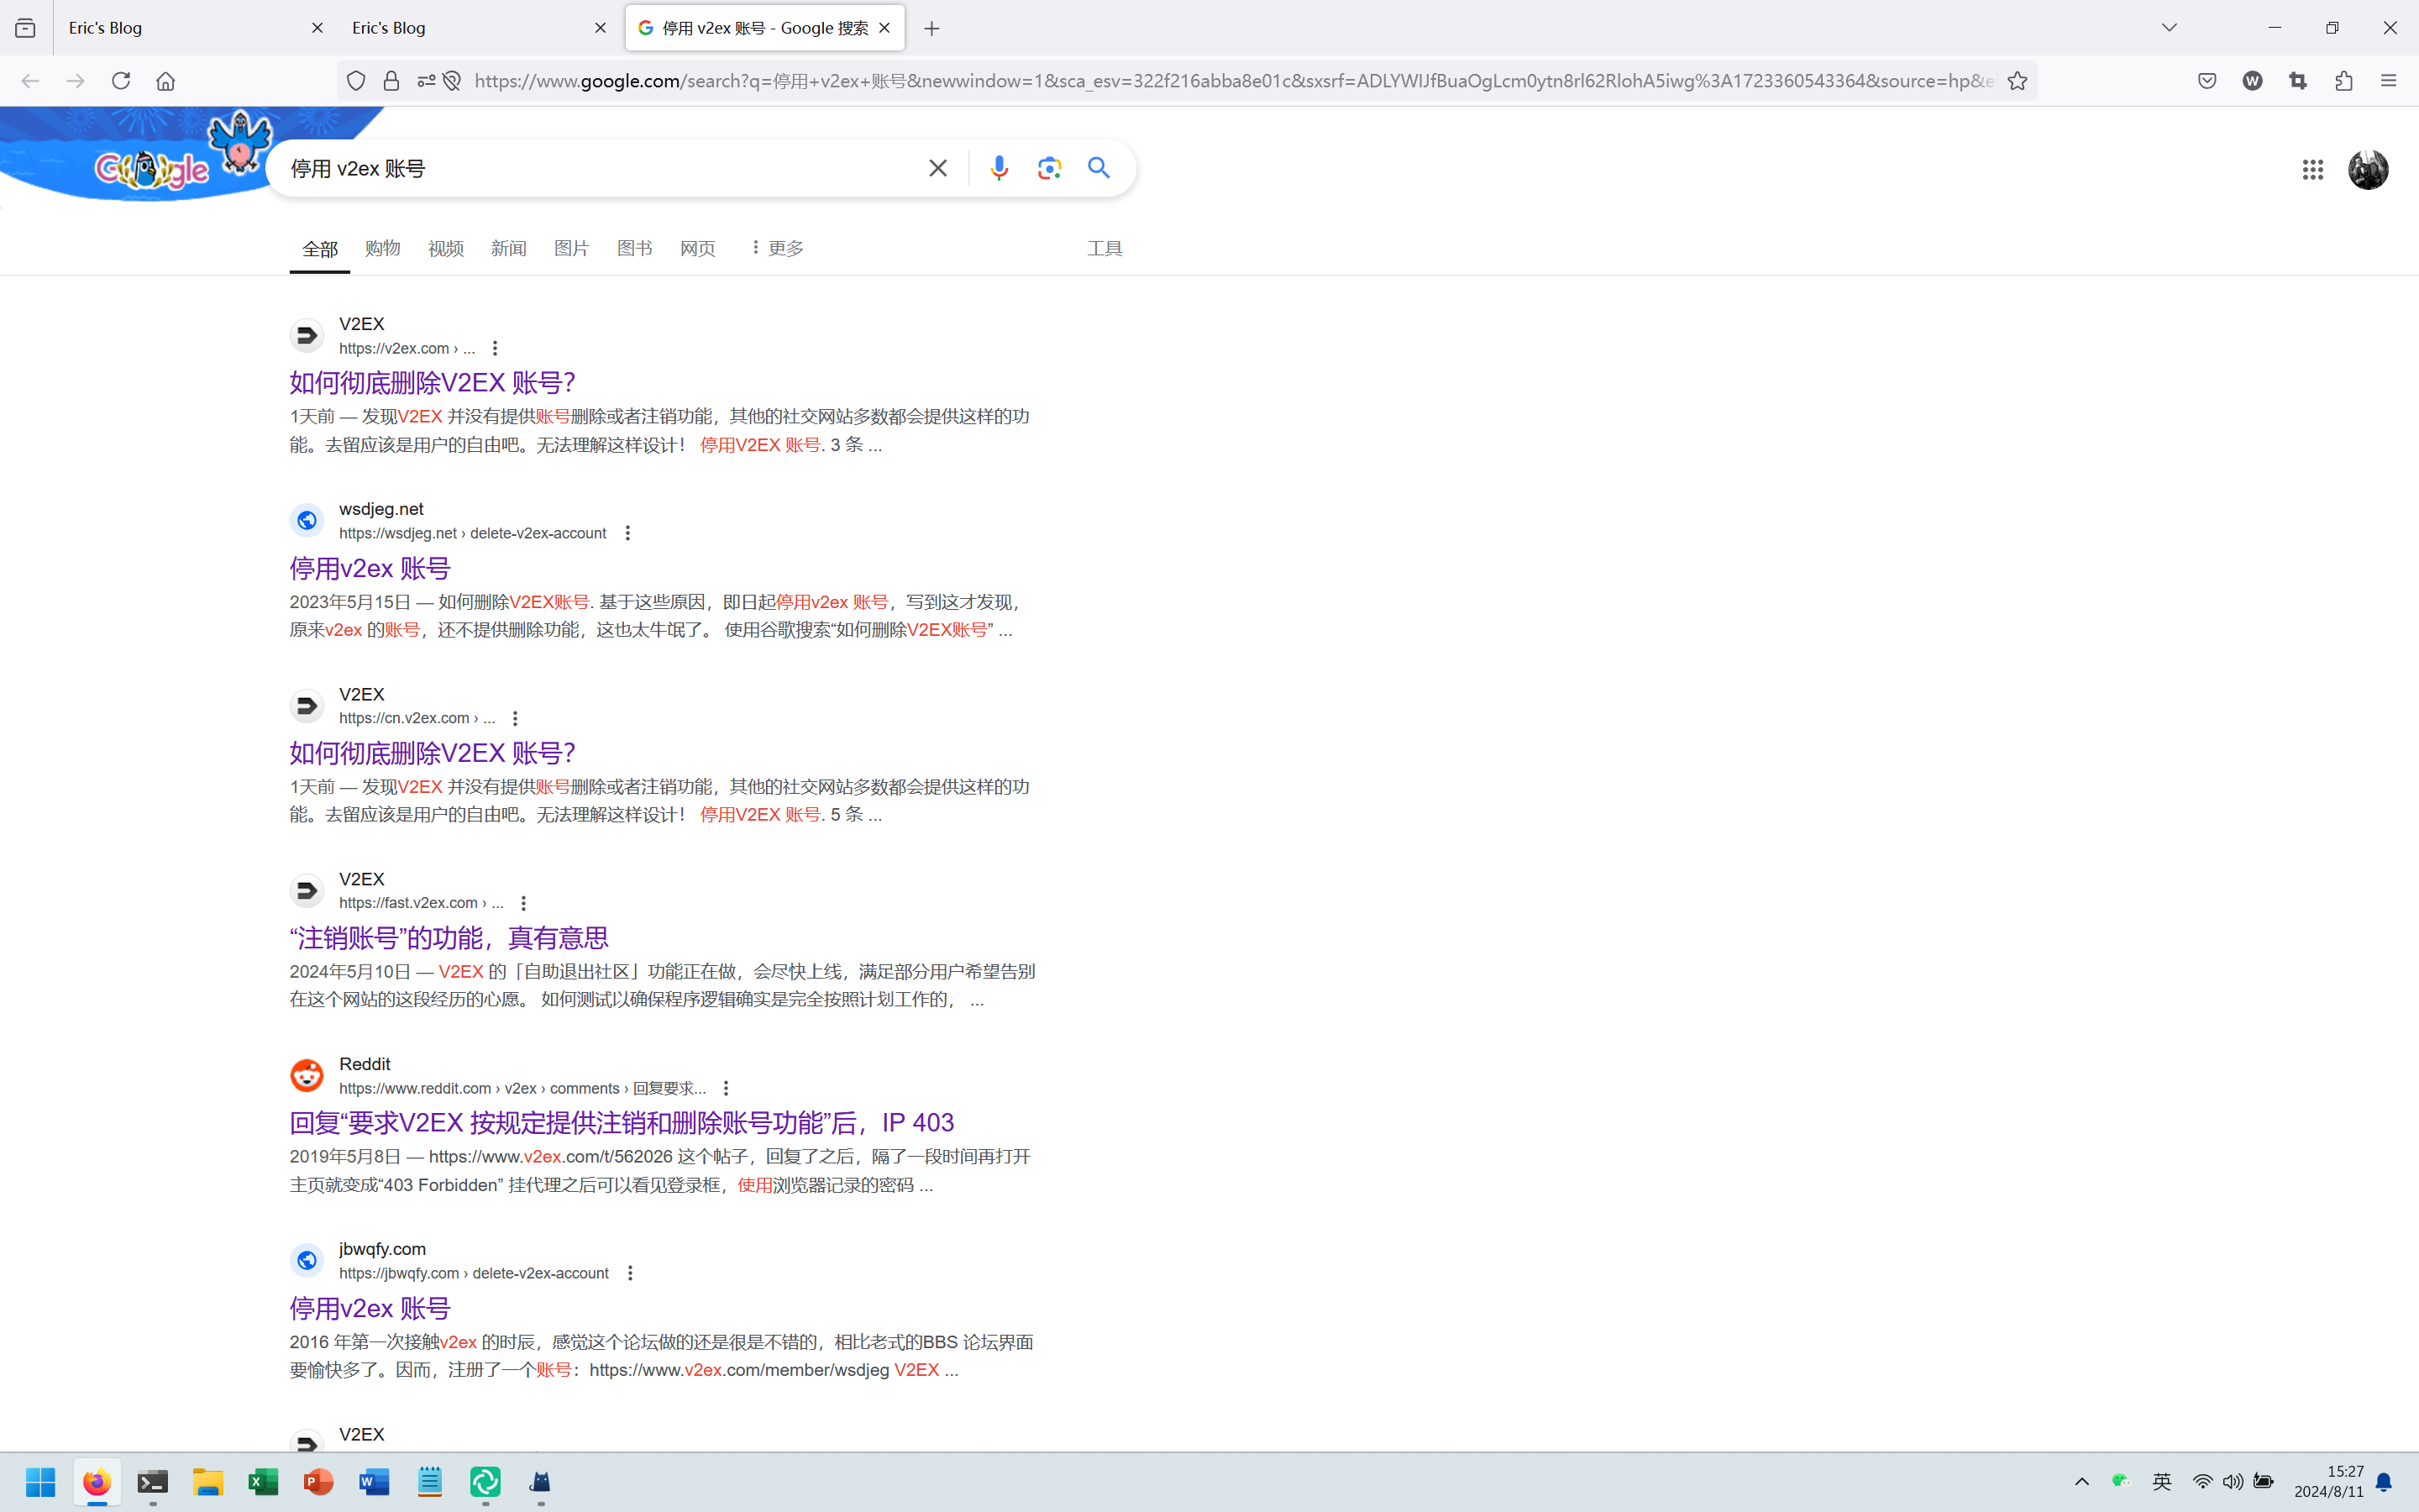
Task: Open Reddit result about IP 403
Action: pos(622,1123)
